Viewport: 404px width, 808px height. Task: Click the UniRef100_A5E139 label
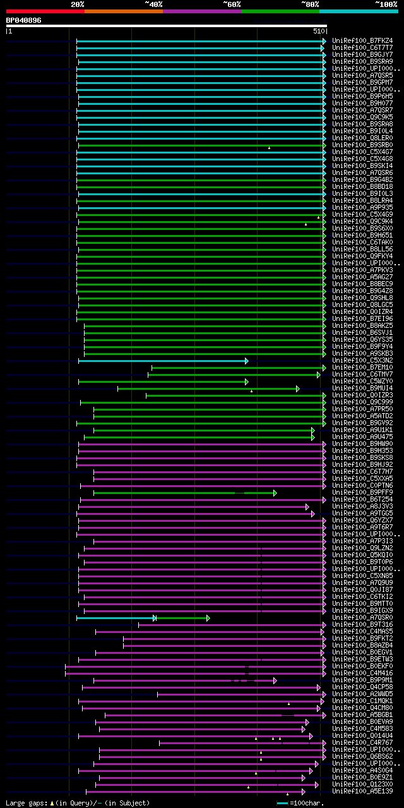pos(362,791)
